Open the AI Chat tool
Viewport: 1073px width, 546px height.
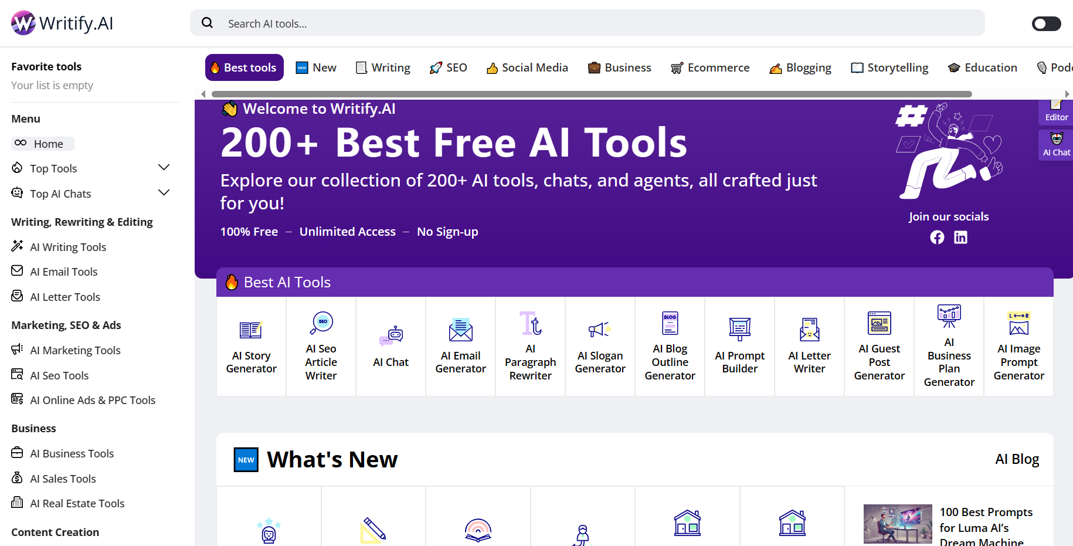[x=391, y=346]
